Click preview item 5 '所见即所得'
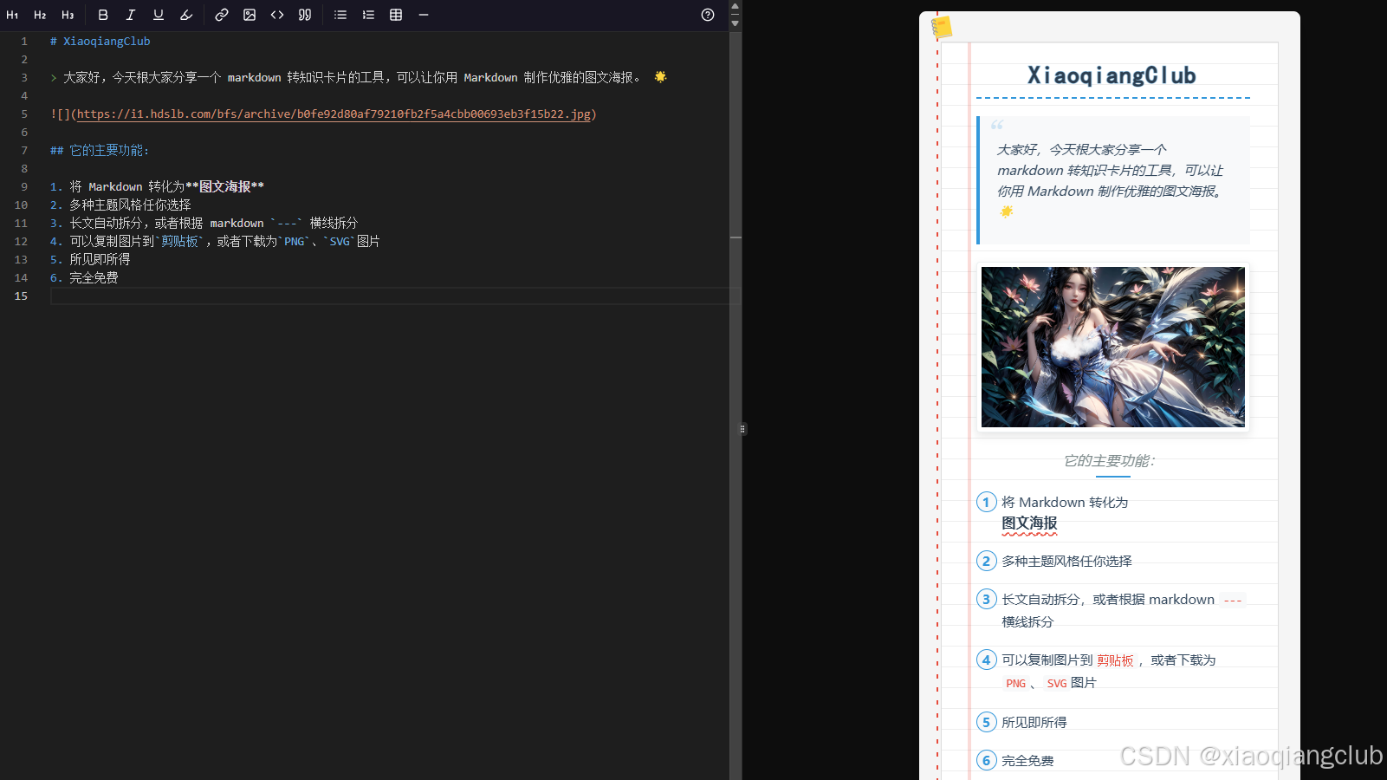This screenshot has width=1387, height=780. 1034,723
